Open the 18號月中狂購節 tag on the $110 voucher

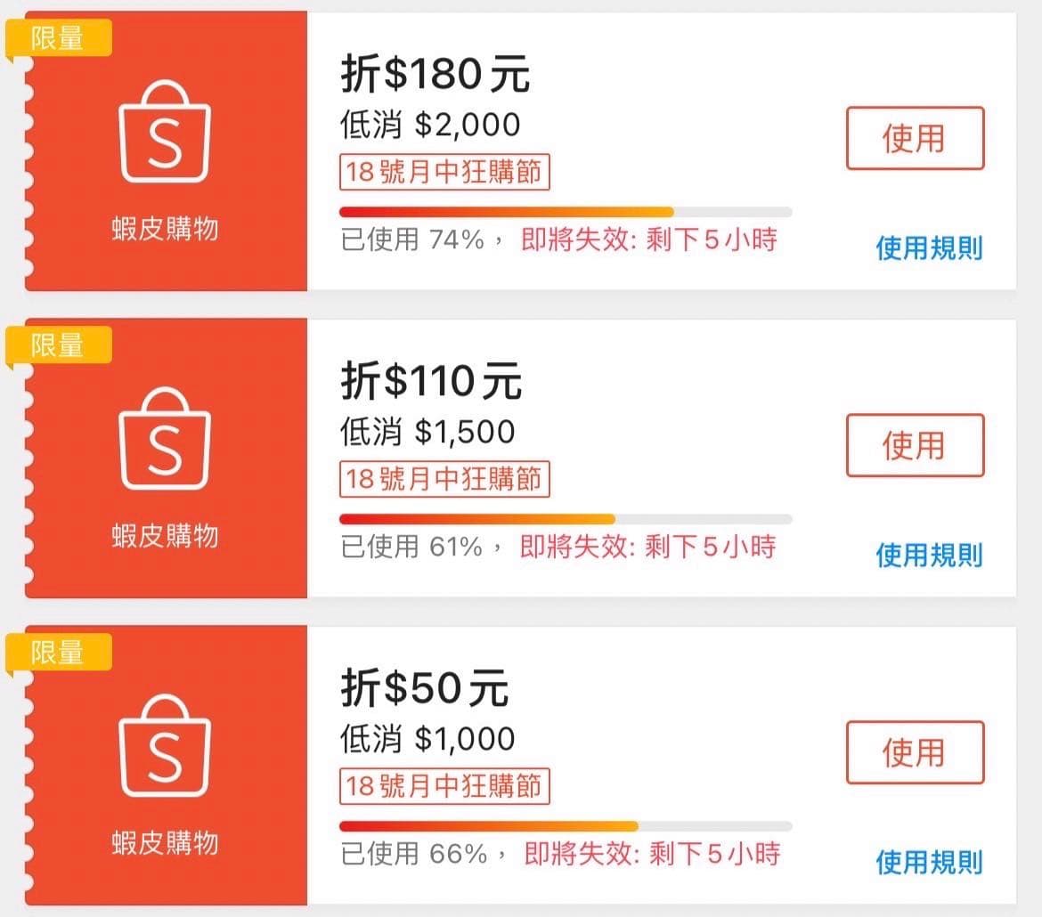pyautogui.click(x=444, y=480)
